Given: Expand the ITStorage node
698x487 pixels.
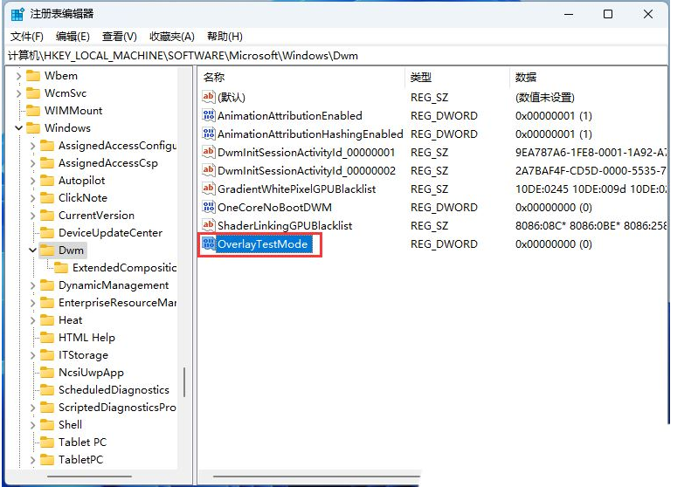Looking at the screenshot, I should click(x=32, y=355).
